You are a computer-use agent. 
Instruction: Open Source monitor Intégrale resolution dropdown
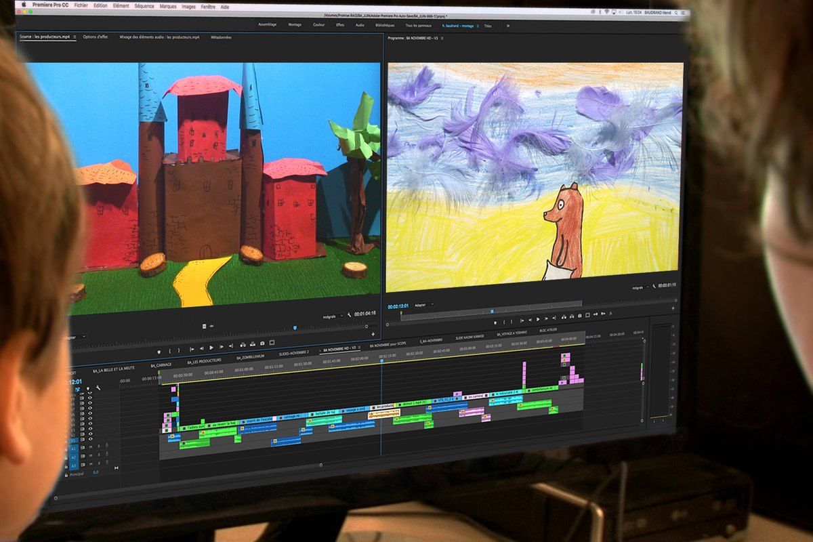[333, 316]
